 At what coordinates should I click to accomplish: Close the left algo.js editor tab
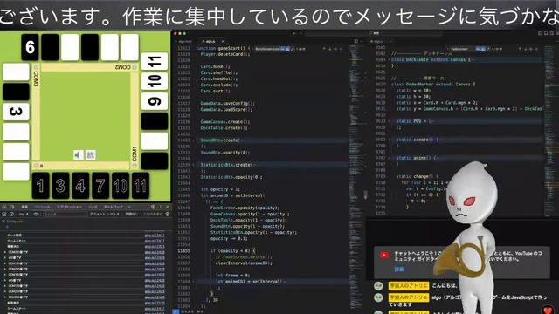(223, 41)
